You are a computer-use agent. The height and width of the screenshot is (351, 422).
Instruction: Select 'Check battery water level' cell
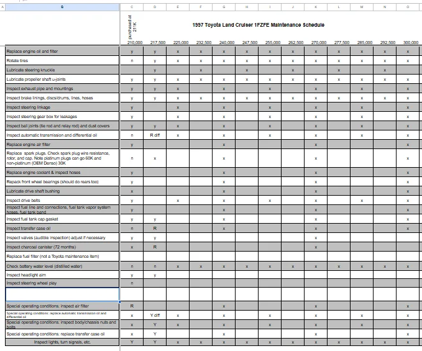[x=62, y=267]
